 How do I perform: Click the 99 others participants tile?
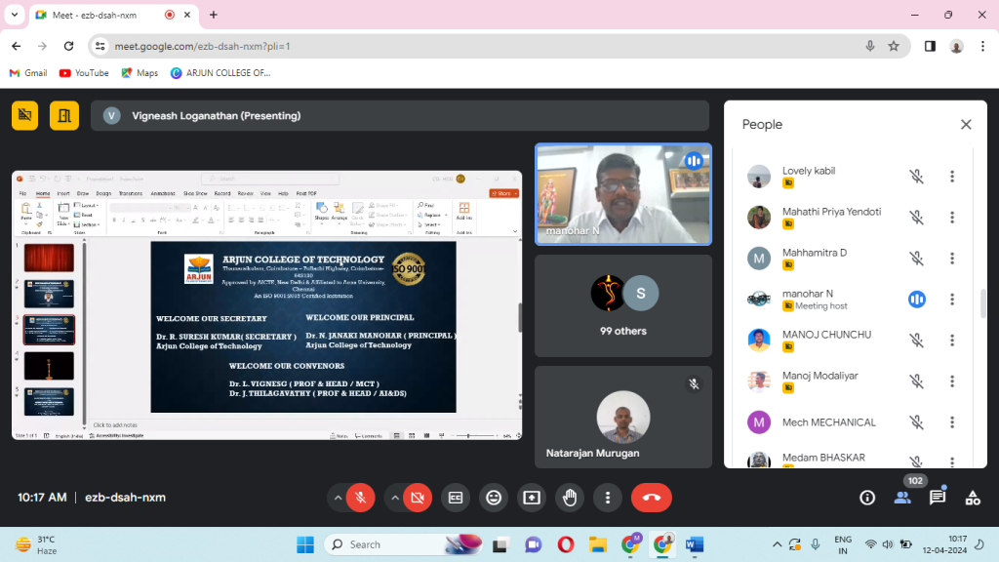point(623,305)
